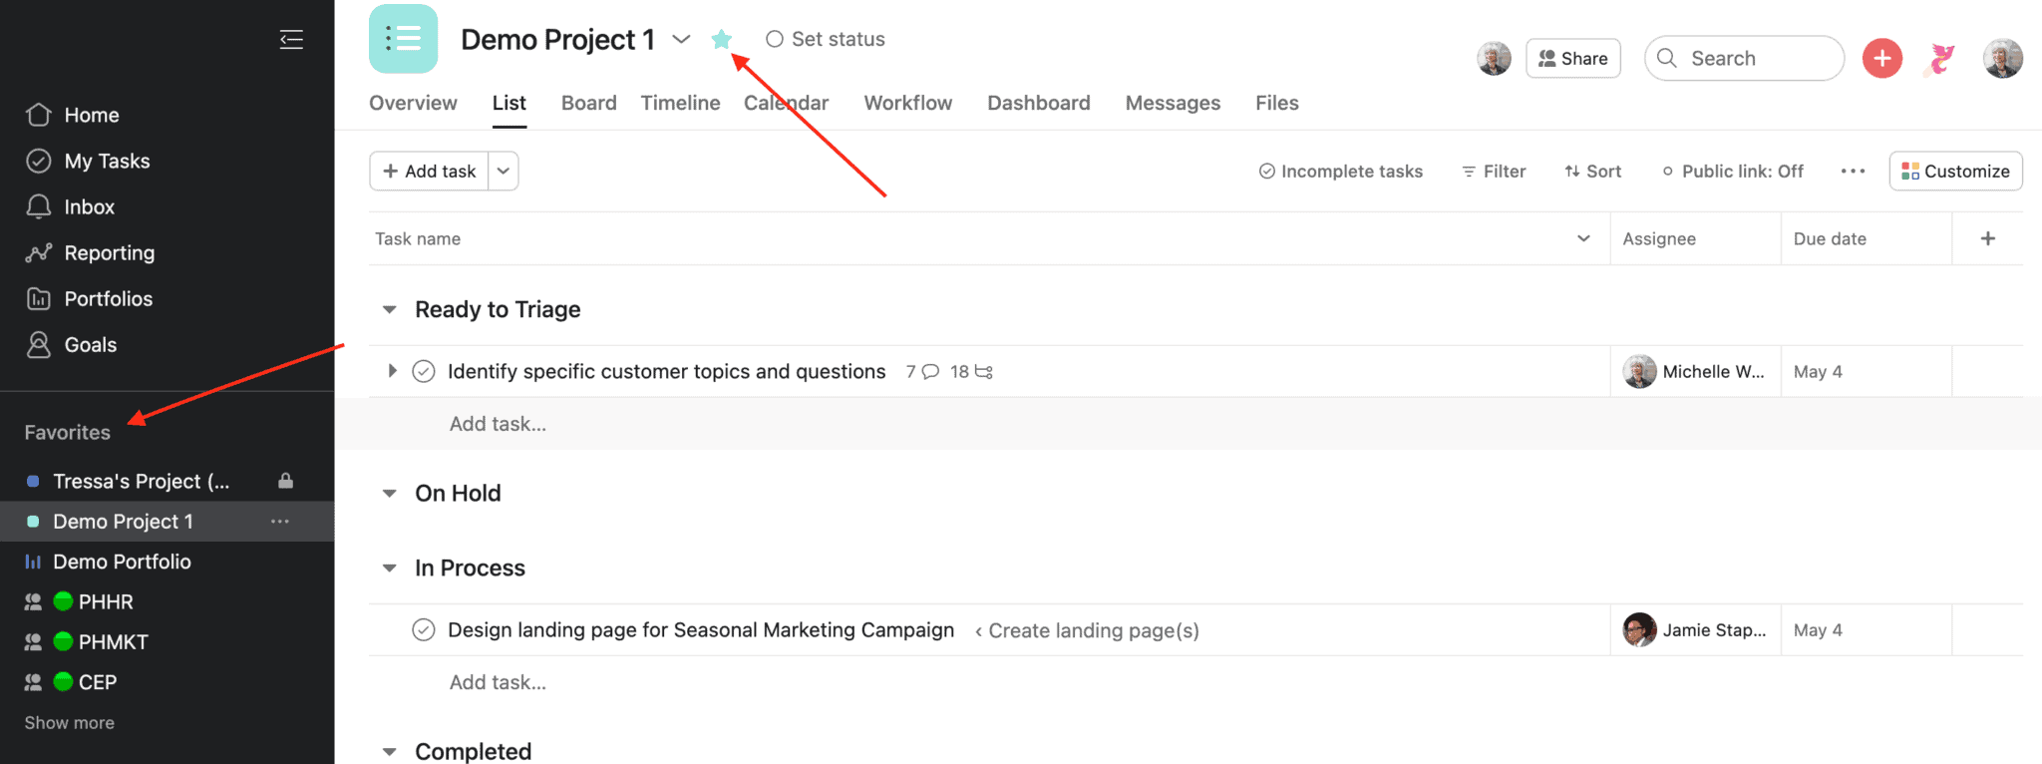This screenshot has height=764, width=2042.
Task: Click the teal project list icon
Action: [x=403, y=39]
